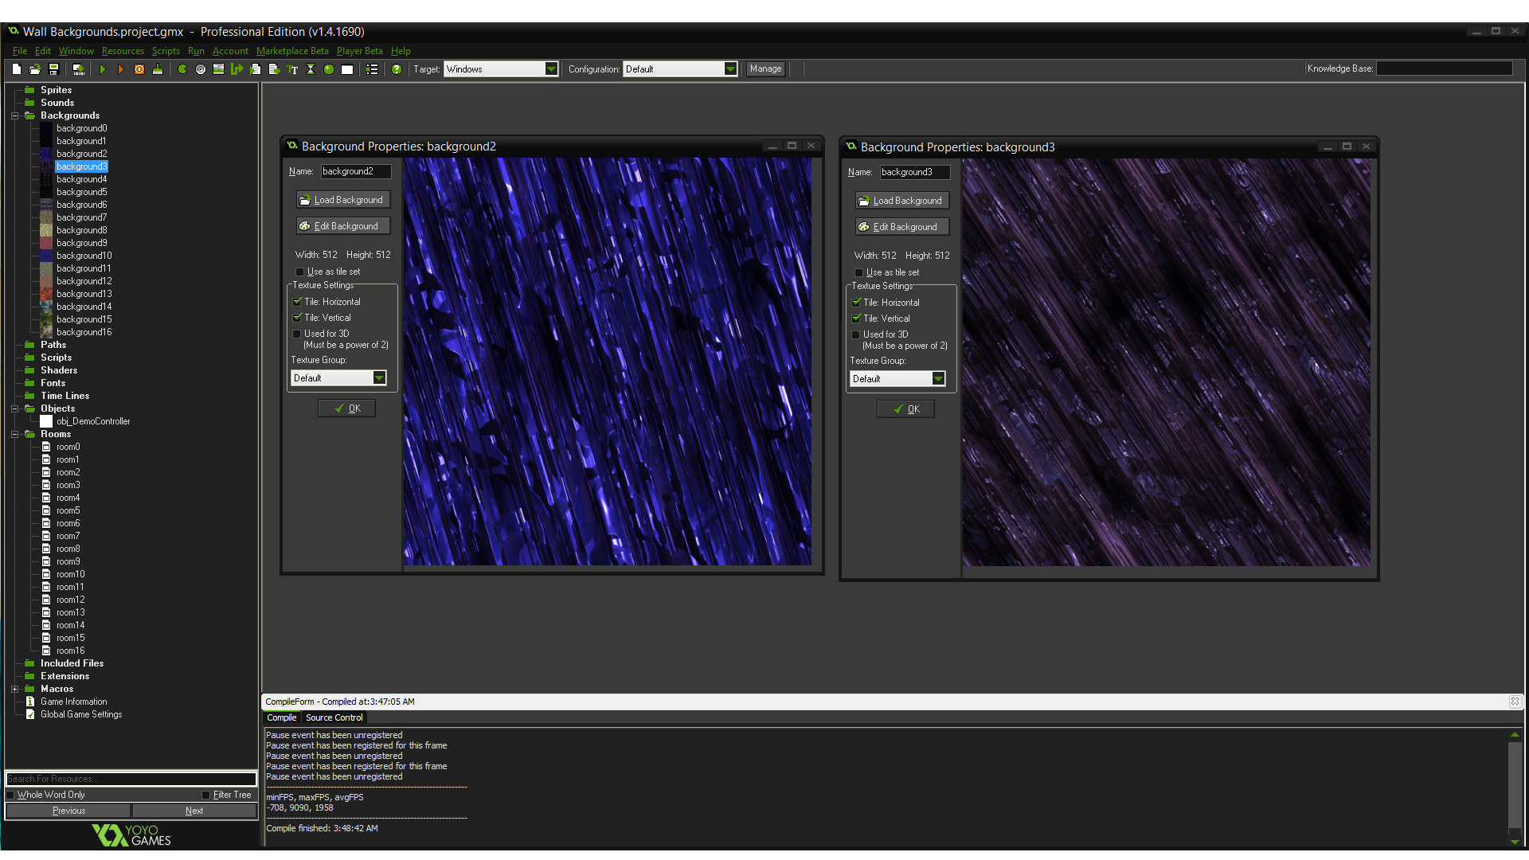The width and height of the screenshot is (1529, 860).
Task: Switch to the Source Control tab
Action: 334,717
